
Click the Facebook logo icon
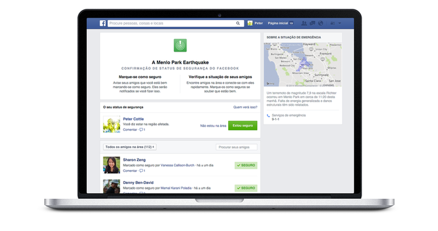pyautogui.click(x=103, y=23)
